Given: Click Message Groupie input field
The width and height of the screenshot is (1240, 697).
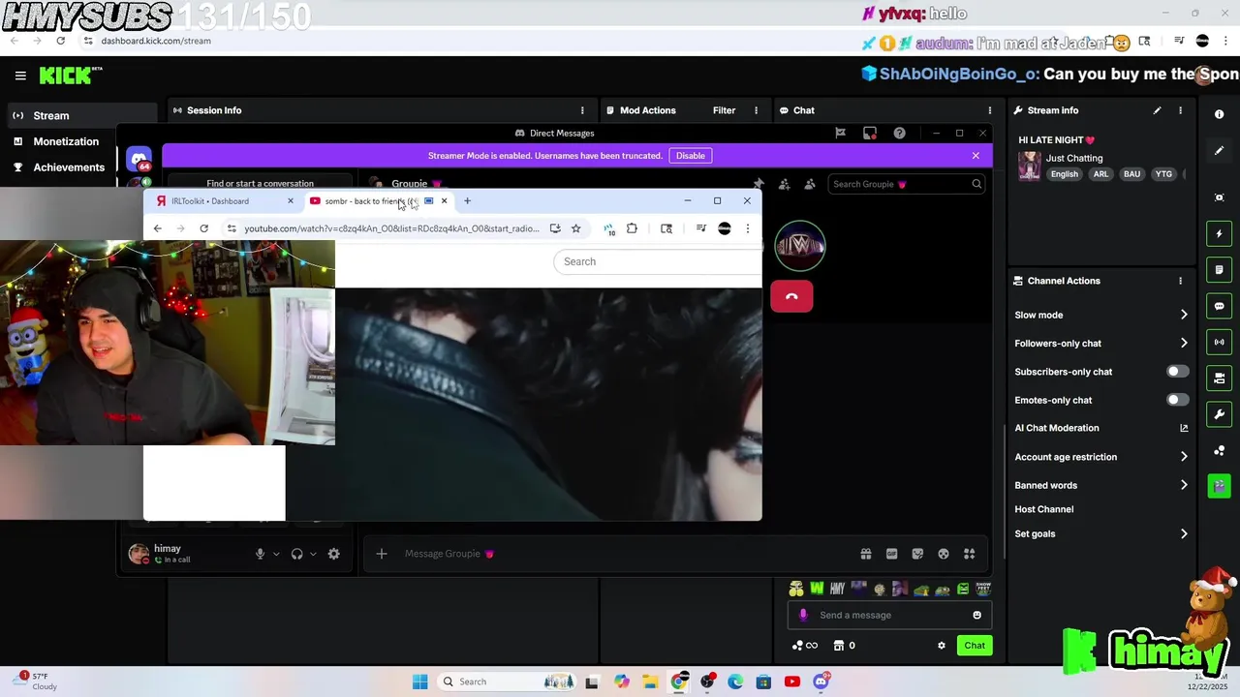Looking at the screenshot, I should click(620, 554).
